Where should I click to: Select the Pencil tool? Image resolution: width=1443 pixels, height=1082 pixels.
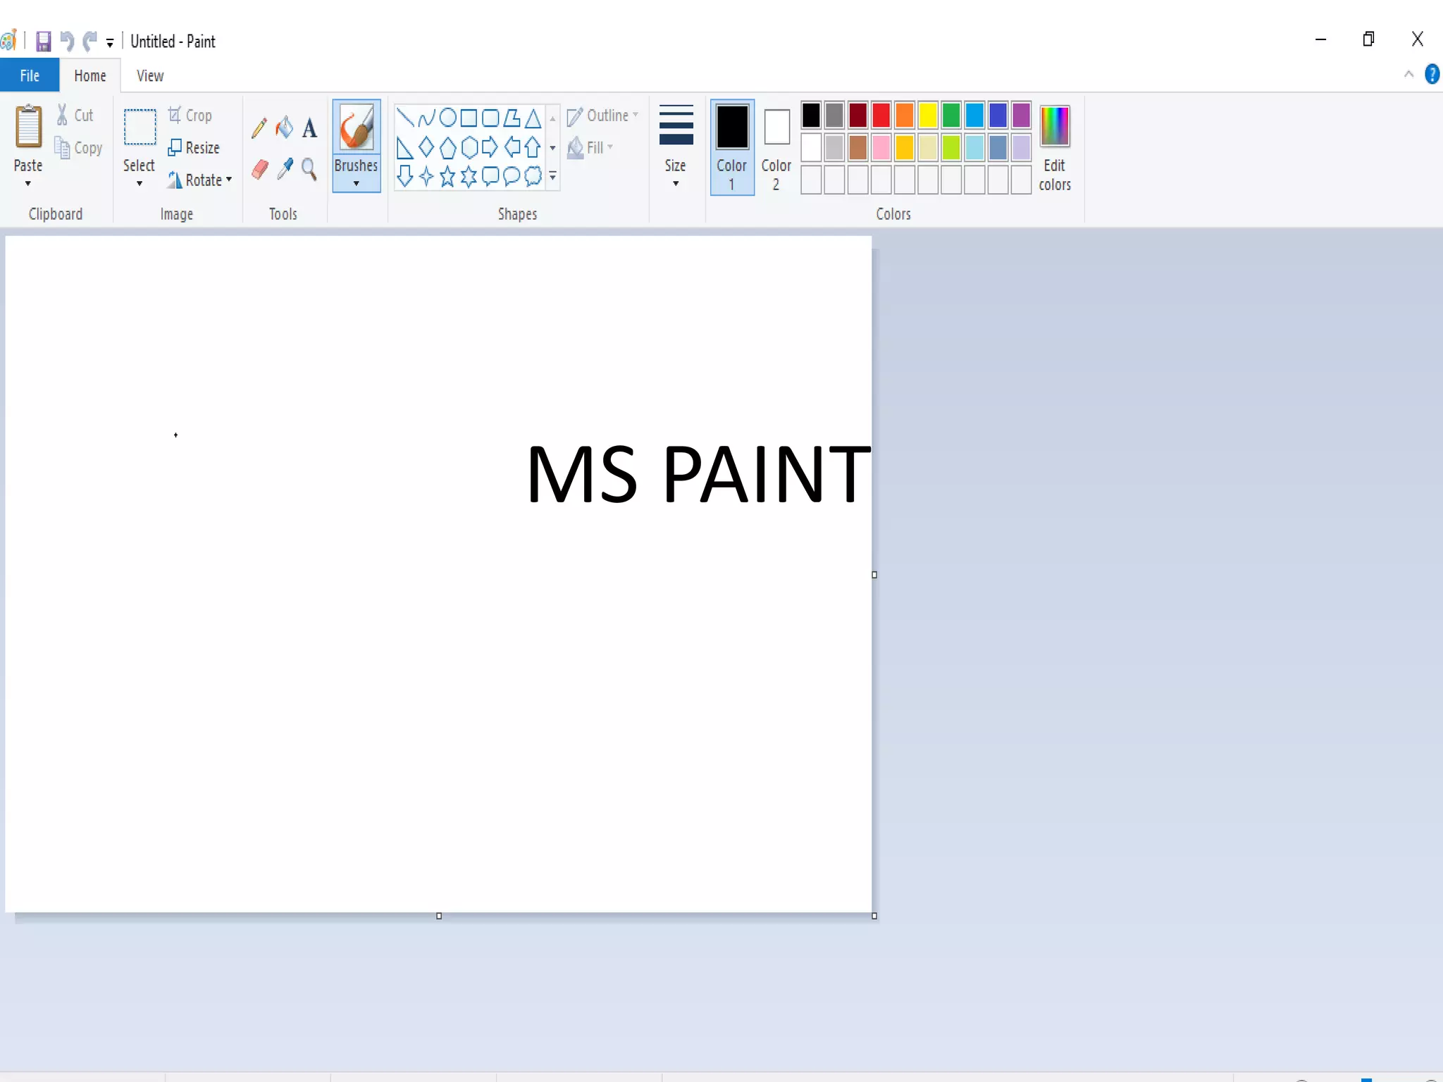click(x=259, y=128)
